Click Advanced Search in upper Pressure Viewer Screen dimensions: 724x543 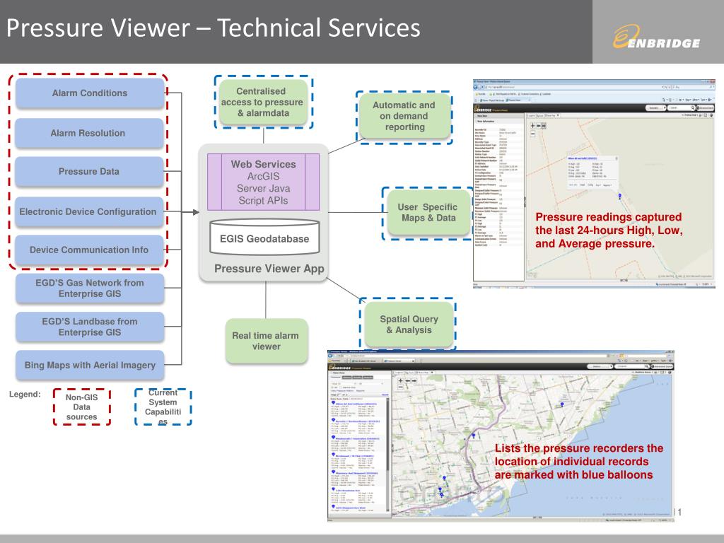click(705, 108)
